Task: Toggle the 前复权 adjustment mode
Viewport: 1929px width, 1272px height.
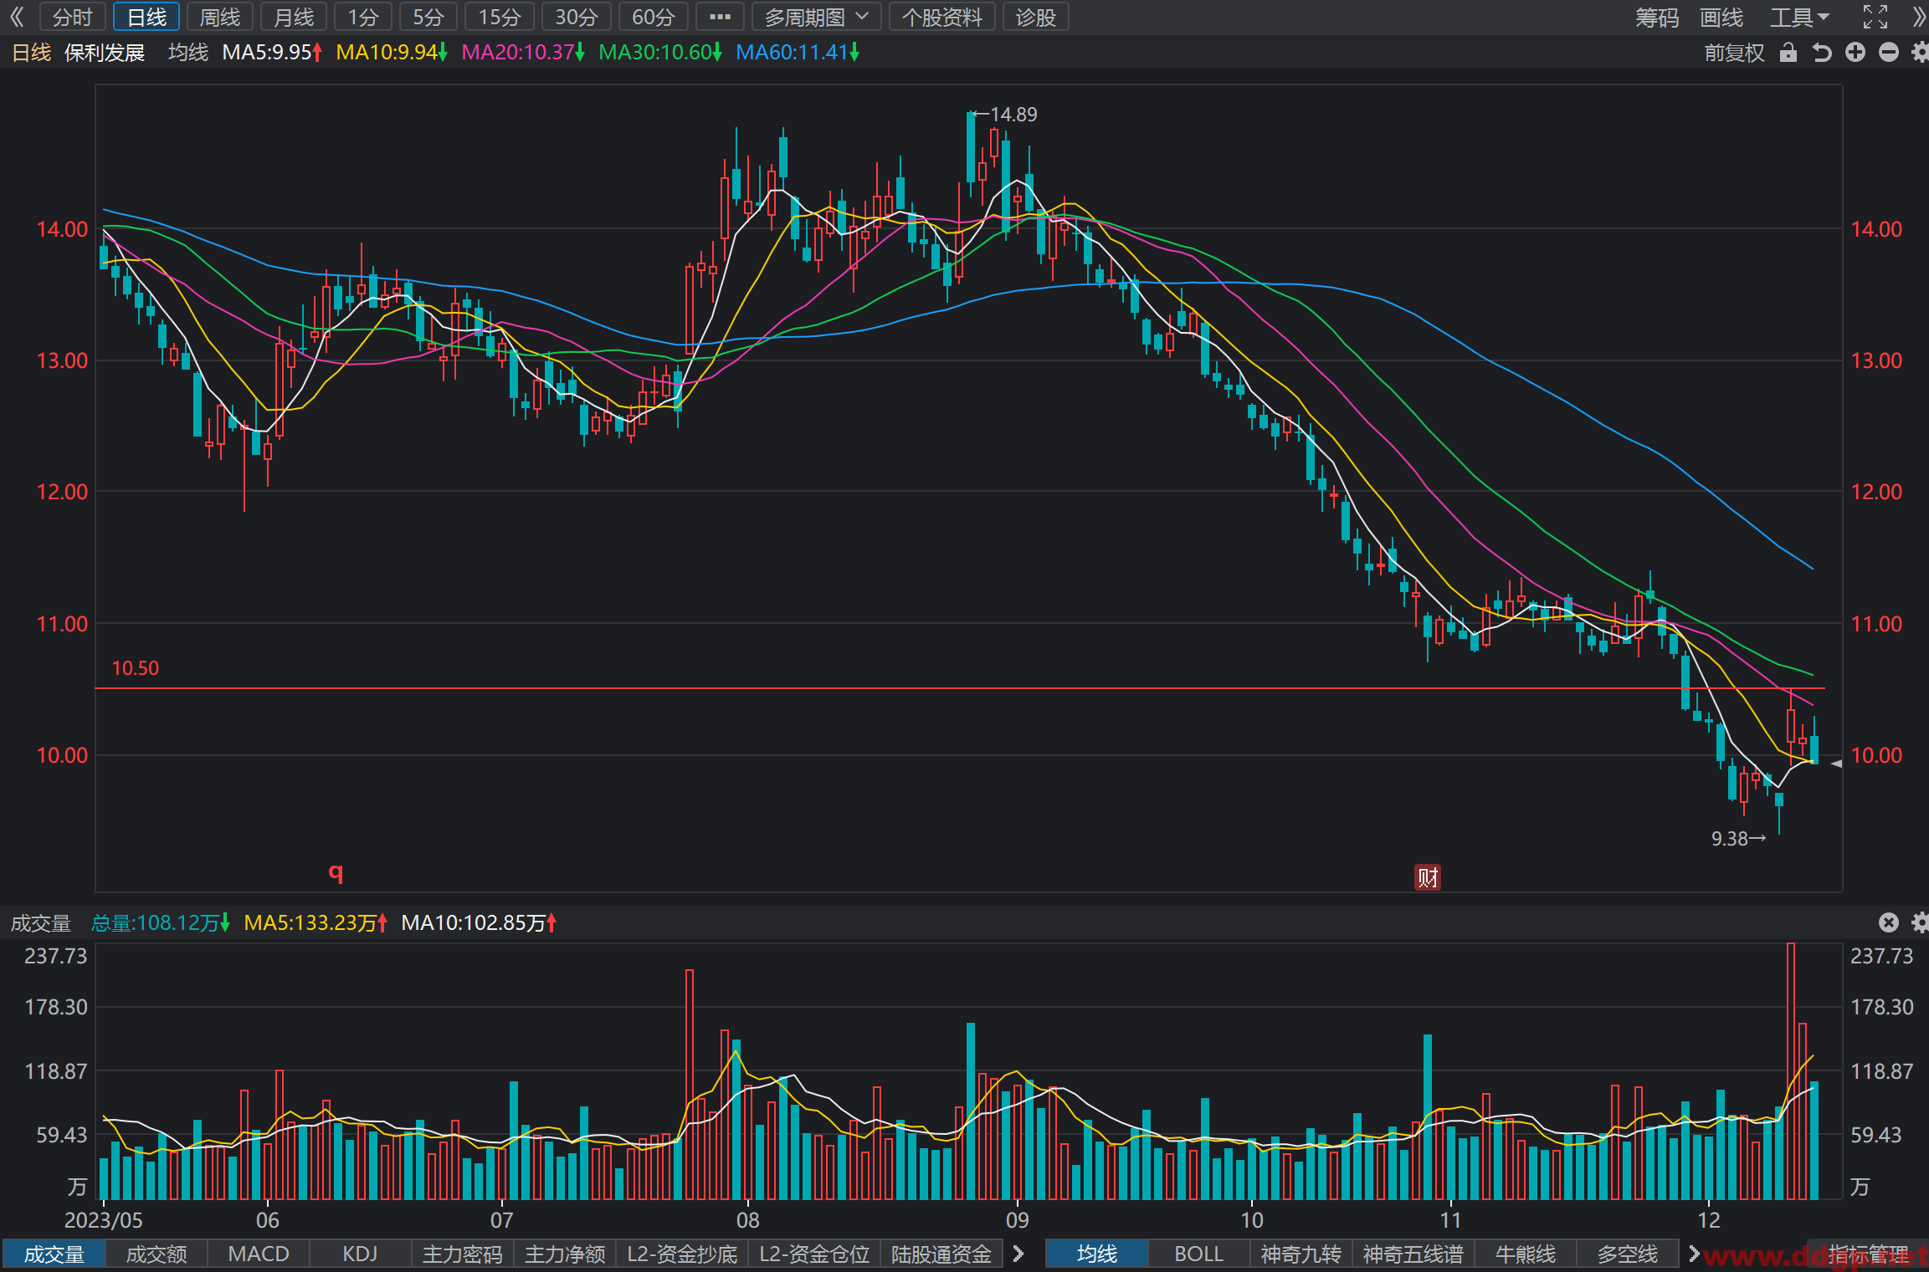Action: coord(1734,53)
